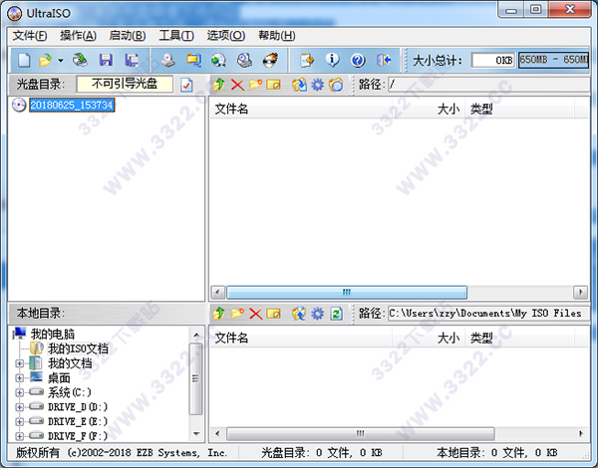Expand the 我的文档 tree node
This screenshot has width=598, height=468.
click(x=20, y=363)
